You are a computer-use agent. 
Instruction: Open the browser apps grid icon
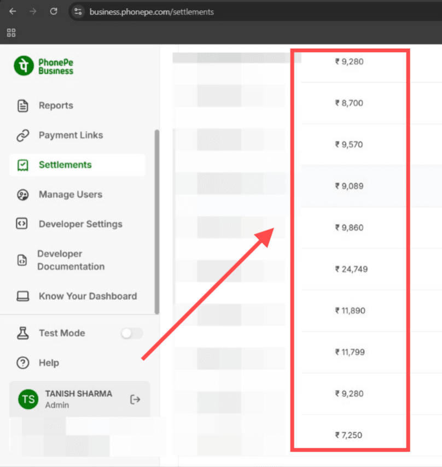click(x=11, y=33)
